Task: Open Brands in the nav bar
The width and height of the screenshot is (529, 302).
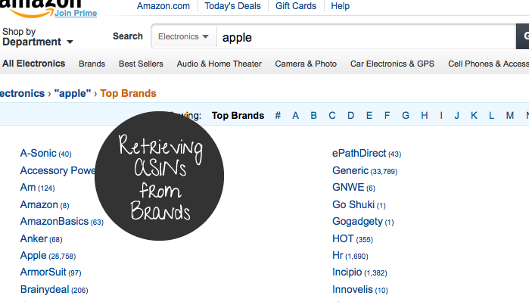Action: [92, 64]
